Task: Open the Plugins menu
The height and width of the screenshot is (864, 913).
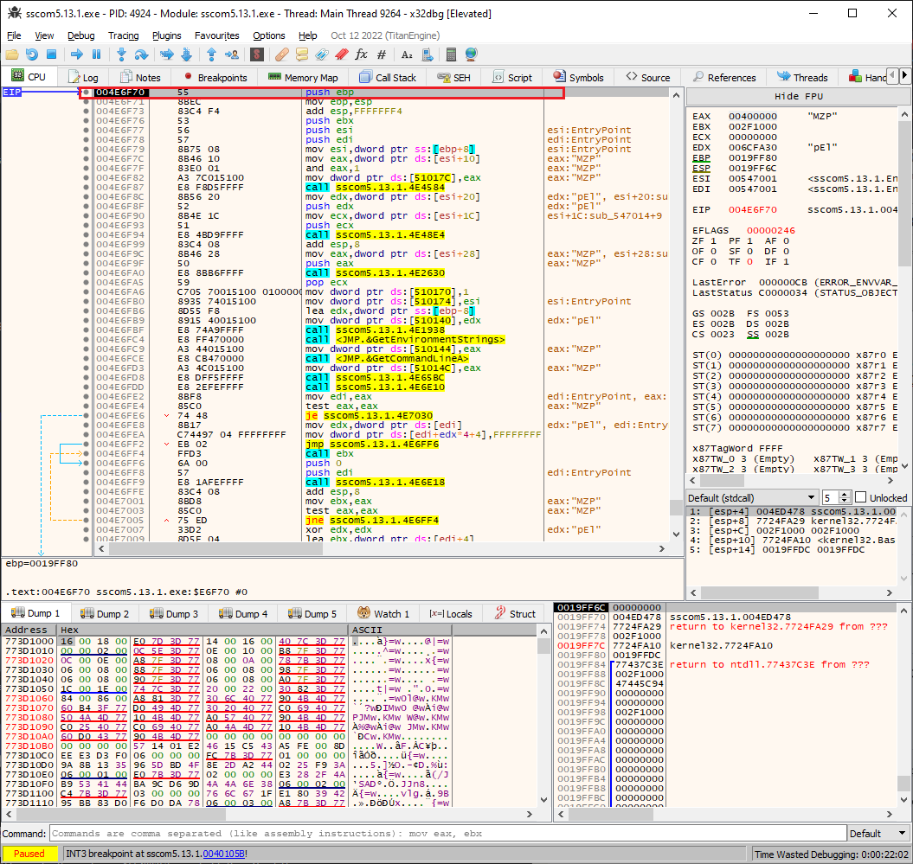Action: click(x=167, y=35)
